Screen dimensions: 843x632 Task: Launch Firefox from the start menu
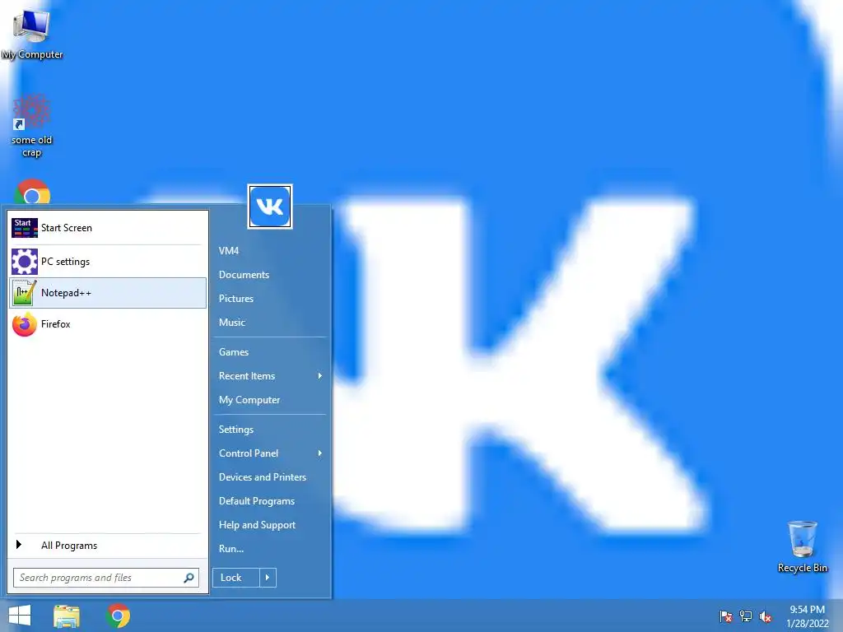pos(108,324)
